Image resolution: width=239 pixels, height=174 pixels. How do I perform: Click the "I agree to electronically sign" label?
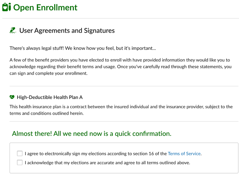pyautogui.click(x=113, y=154)
